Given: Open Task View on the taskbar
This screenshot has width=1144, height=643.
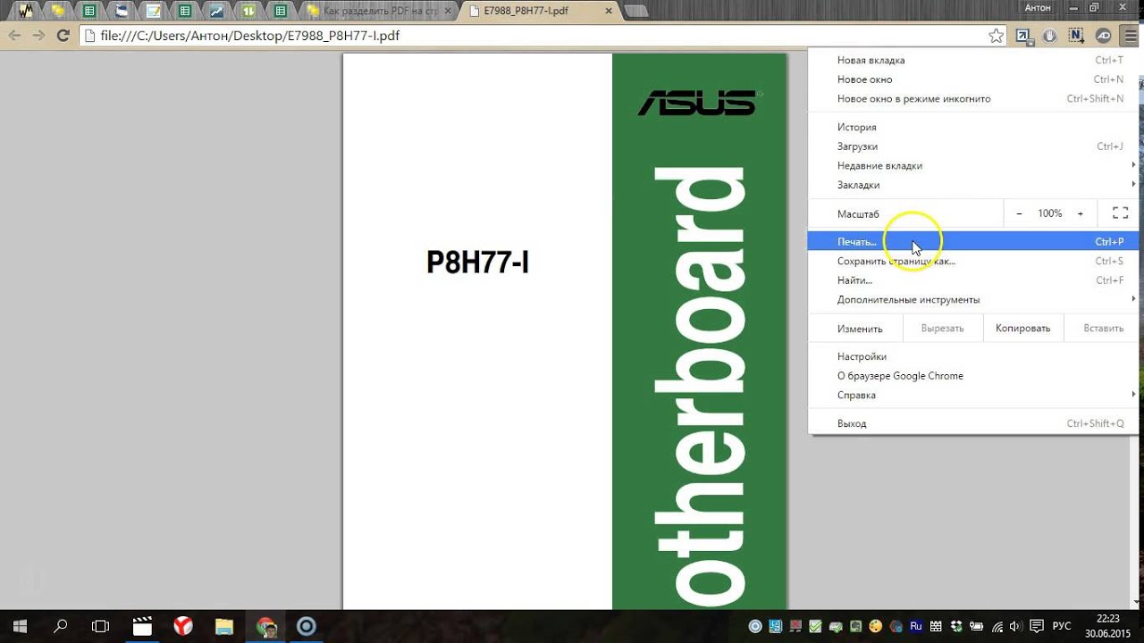Looking at the screenshot, I should pyautogui.click(x=101, y=626).
